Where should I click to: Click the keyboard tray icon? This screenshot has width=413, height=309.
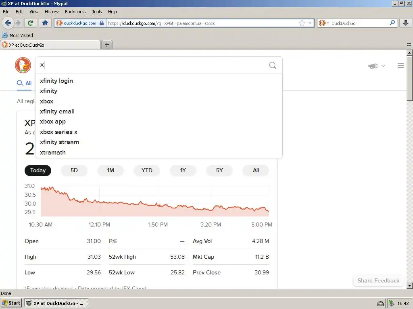click(380, 303)
